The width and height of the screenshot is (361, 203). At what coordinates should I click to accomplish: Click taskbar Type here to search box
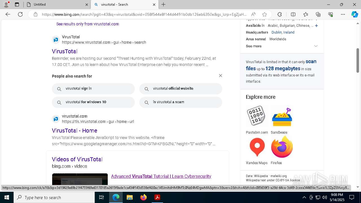point(54,197)
